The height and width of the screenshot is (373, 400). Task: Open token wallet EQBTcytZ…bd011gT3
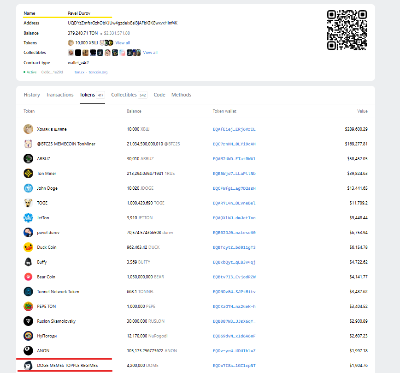pos(234,247)
